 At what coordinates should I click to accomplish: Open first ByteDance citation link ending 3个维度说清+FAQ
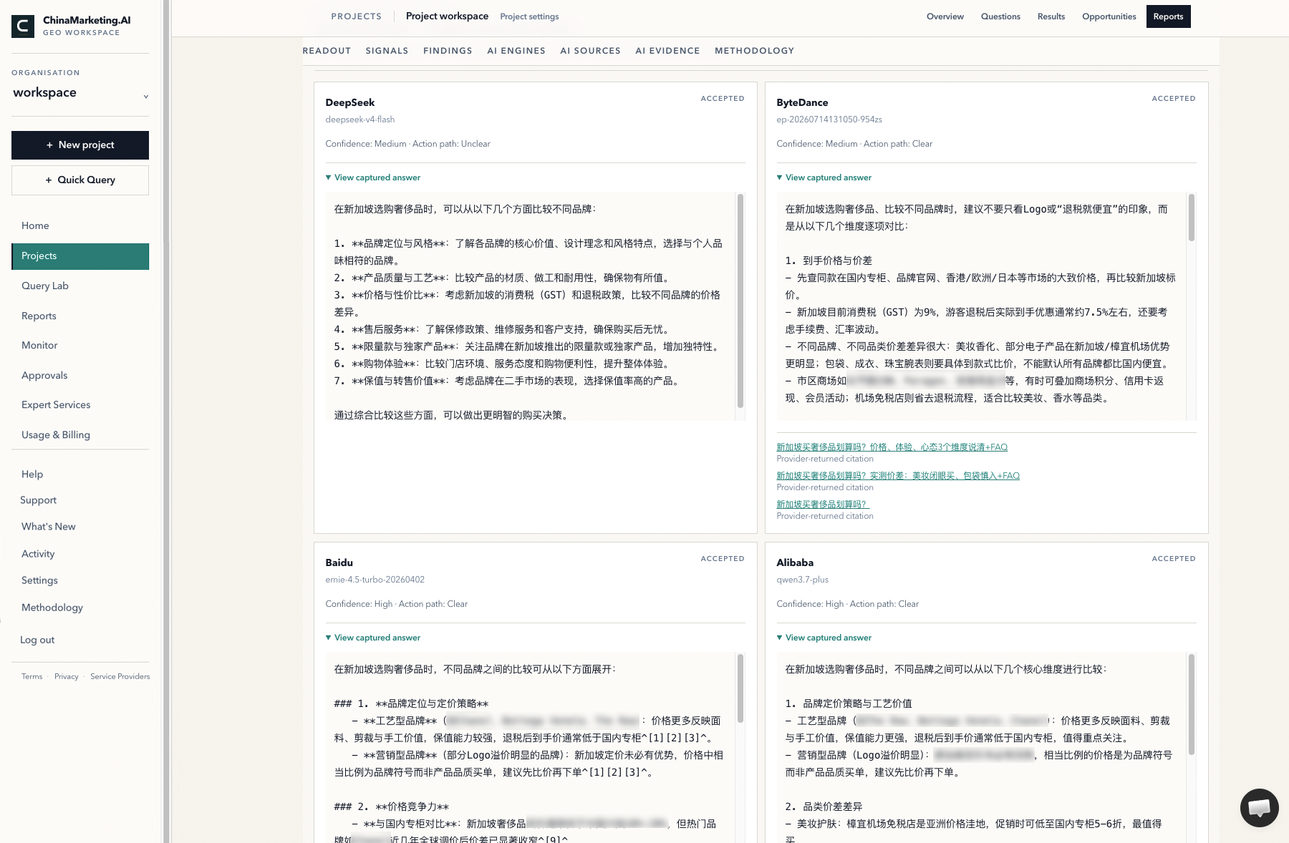(892, 447)
